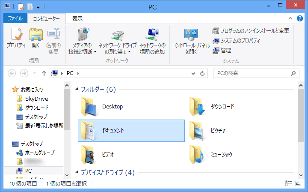This screenshot has height=192, width=308.
Task: Click the Back navigation arrow
Action: pyautogui.click(x=12, y=73)
